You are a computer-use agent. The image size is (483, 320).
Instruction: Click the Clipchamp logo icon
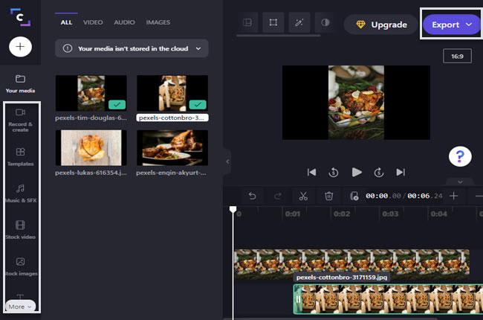(x=20, y=17)
